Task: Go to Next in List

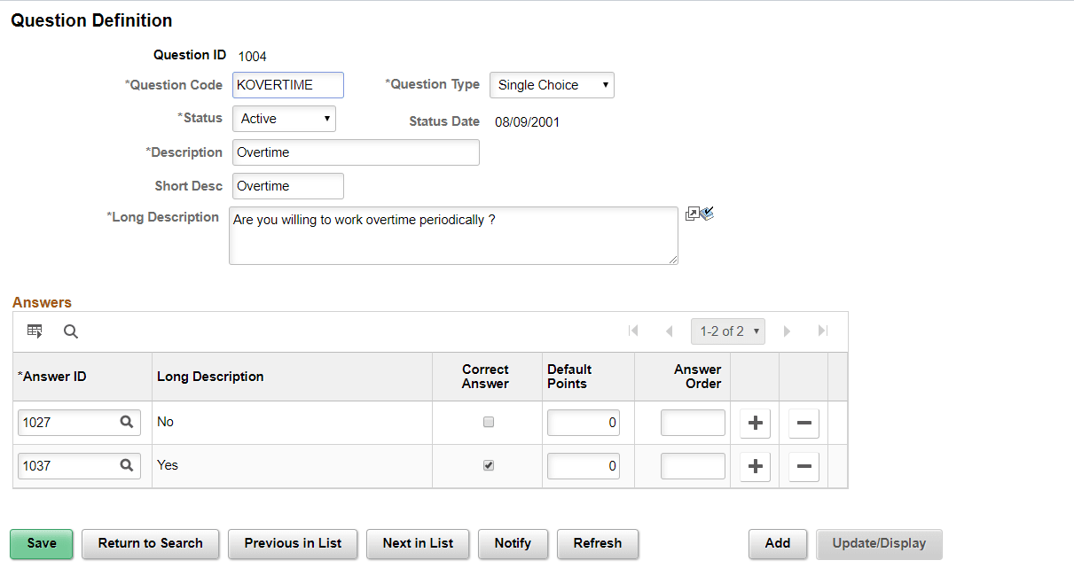Action: click(x=418, y=544)
